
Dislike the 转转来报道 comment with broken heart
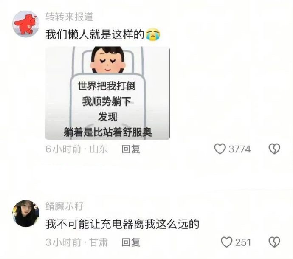tap(274, 149)
